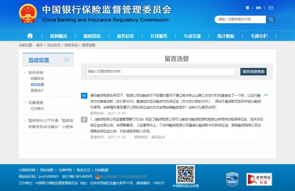The height and width of the screenshot is (191, 295).
Task: Open the 政府网站找错 error-report icon
Action: [x=259, y=178]
